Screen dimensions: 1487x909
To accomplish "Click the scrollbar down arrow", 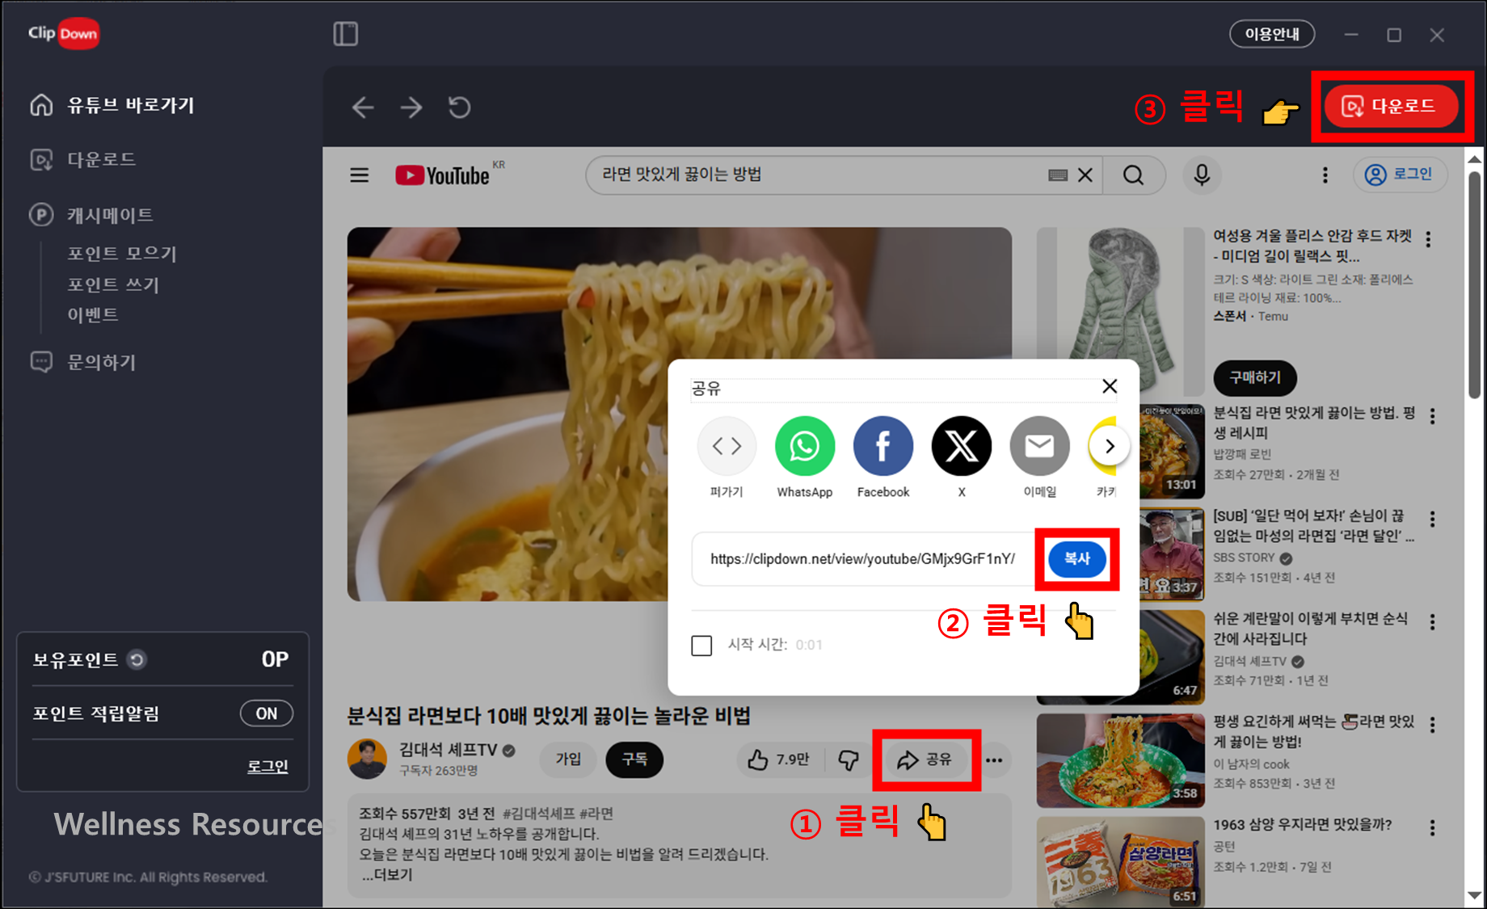I will click(x=1475, y=896).
